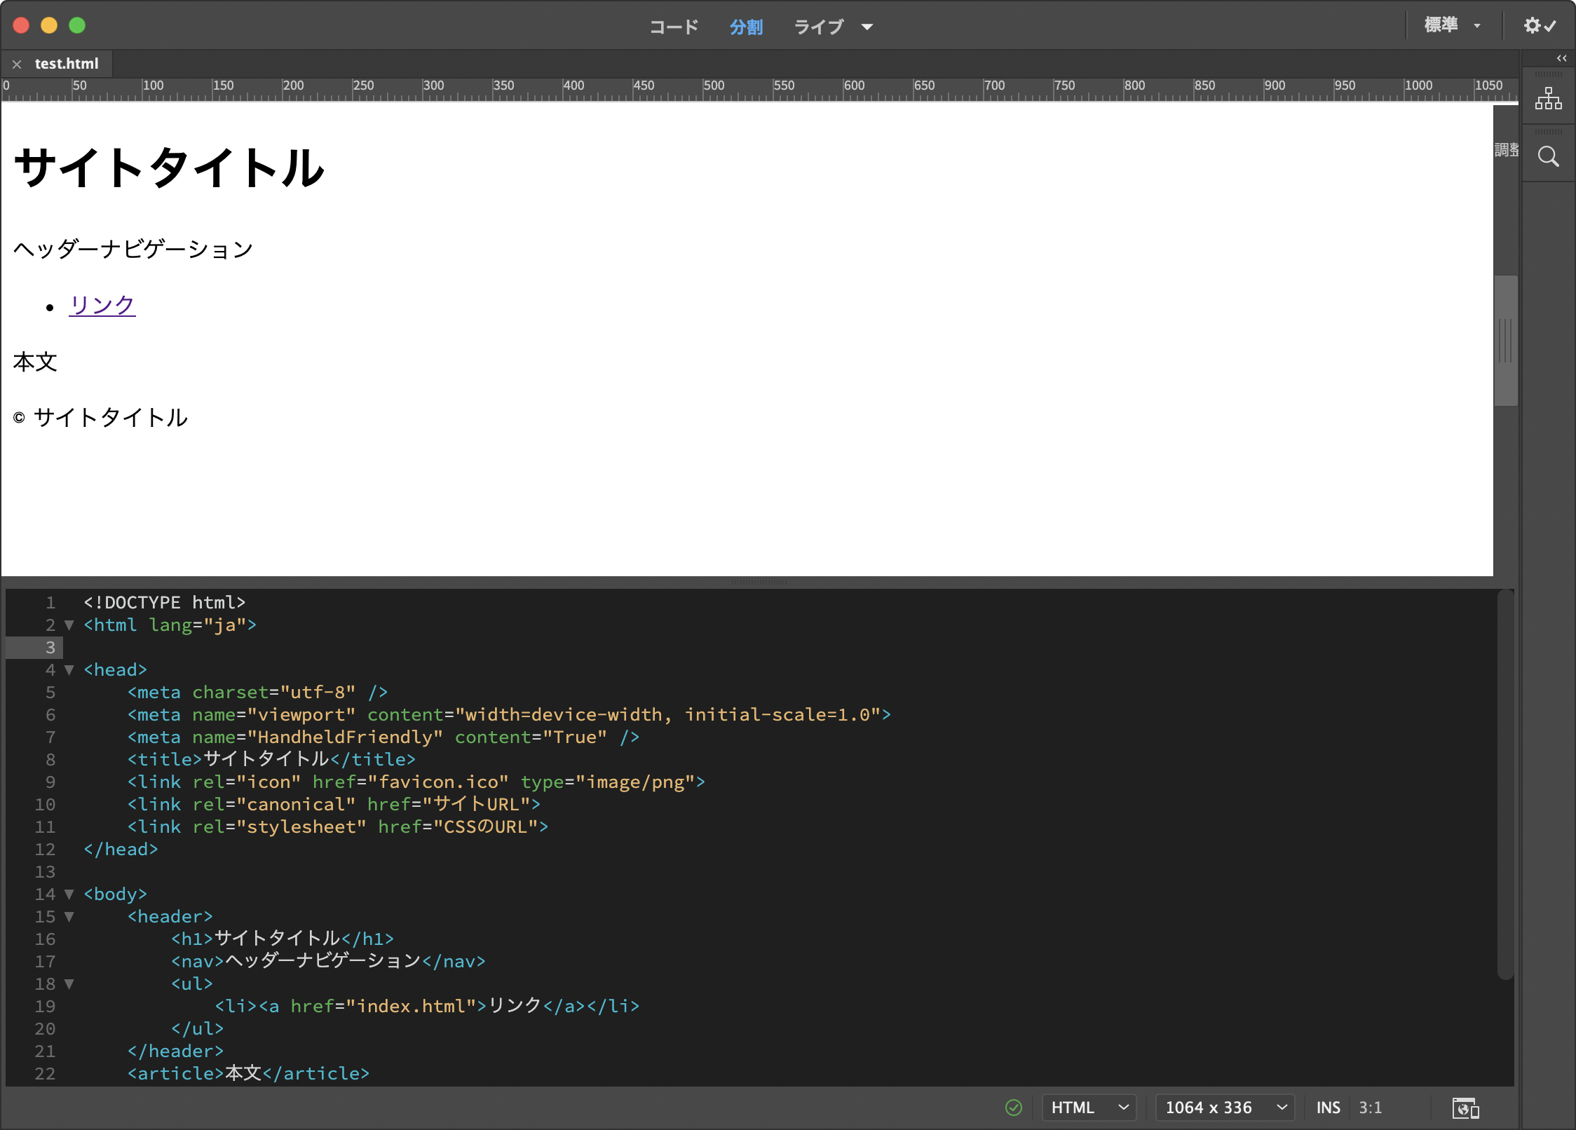1576x1130 pixels.
Task: Collapse the right panel dock with double arrows
Action: (x=1562, y=58)
